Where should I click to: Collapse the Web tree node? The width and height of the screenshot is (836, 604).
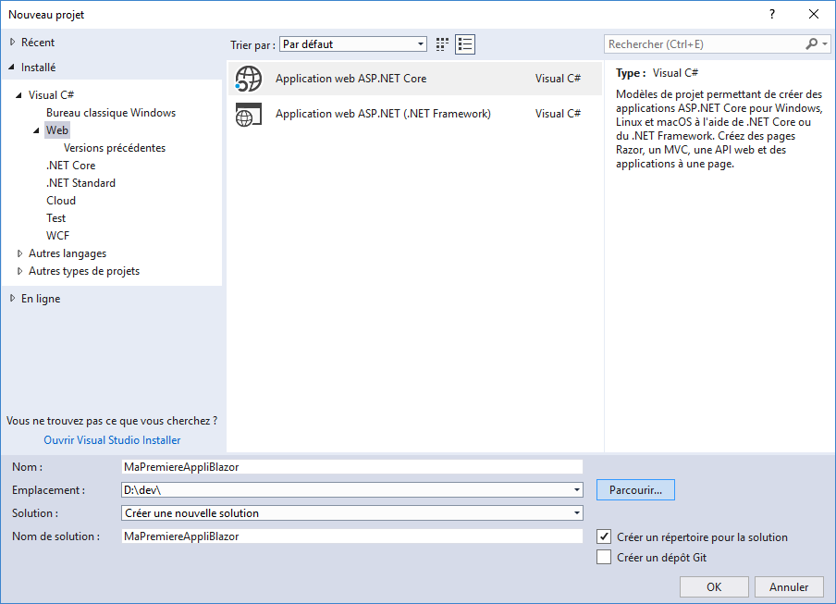(36, 130)
